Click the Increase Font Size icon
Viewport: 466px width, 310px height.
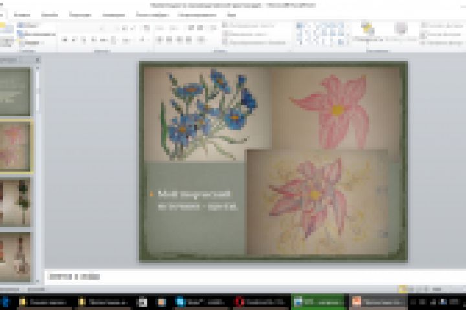[x=124, y=28]
